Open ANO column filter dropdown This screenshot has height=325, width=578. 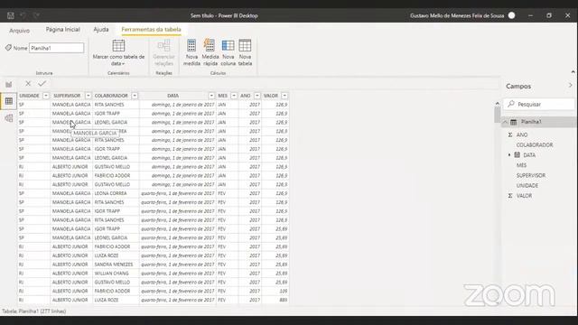pyautogui.click(x=257, y=96)
